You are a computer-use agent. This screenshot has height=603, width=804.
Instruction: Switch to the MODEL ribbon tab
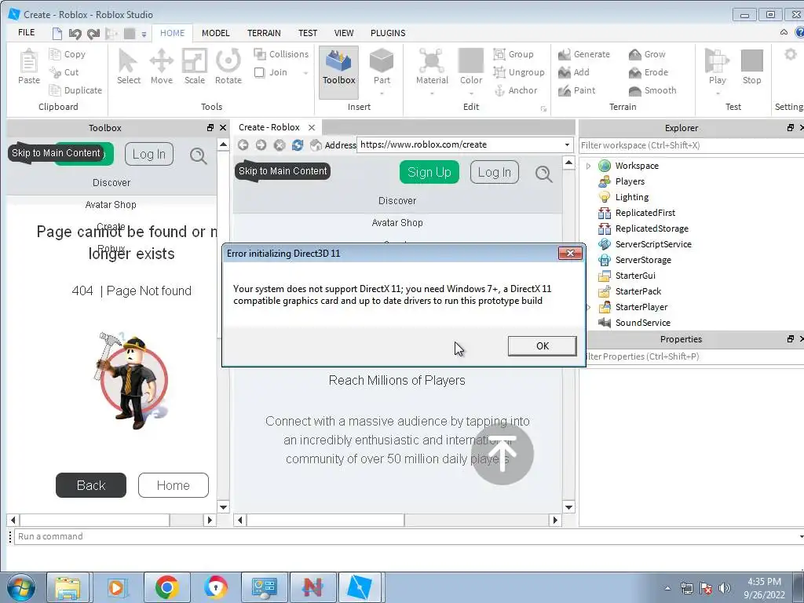215,33
